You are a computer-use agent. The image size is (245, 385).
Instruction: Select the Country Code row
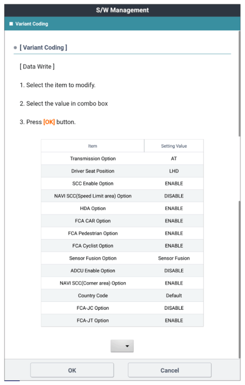pyautogui.click(x=122, y=295)
